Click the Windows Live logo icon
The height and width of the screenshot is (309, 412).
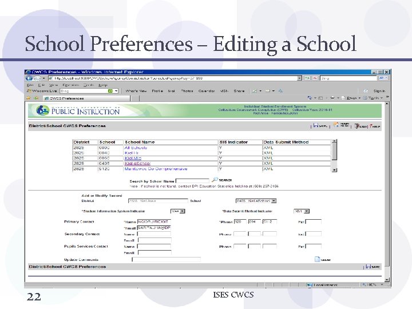tap(29, 91)
